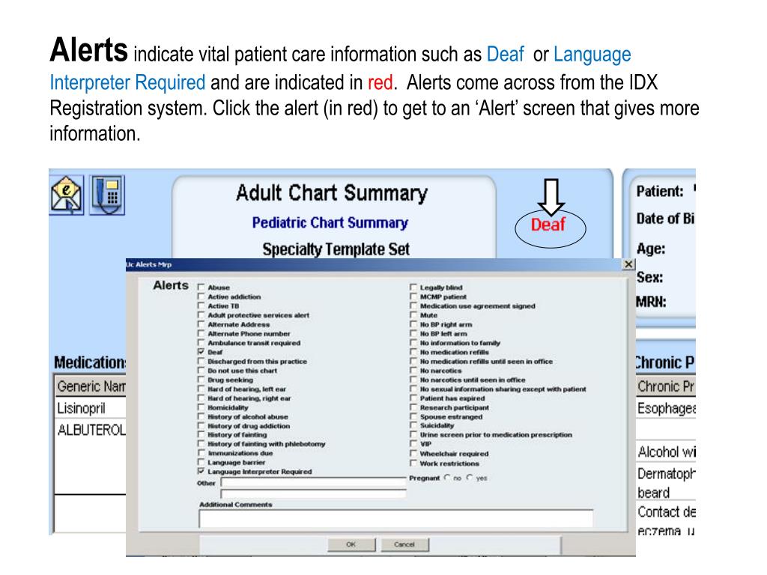The height and width of the screenshot is (575, 767).
Task: Check Spouse estranged checkbox
Action: point(413,416)
